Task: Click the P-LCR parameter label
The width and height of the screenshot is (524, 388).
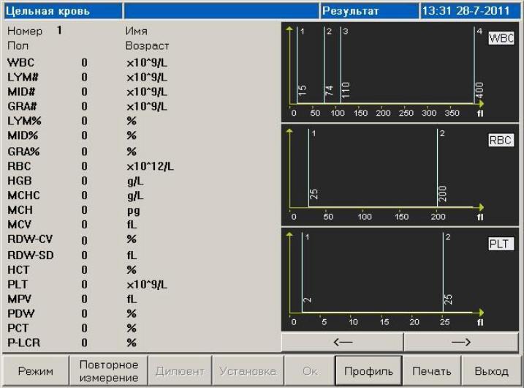Action: pyautogui.click(x=23, y=343)
